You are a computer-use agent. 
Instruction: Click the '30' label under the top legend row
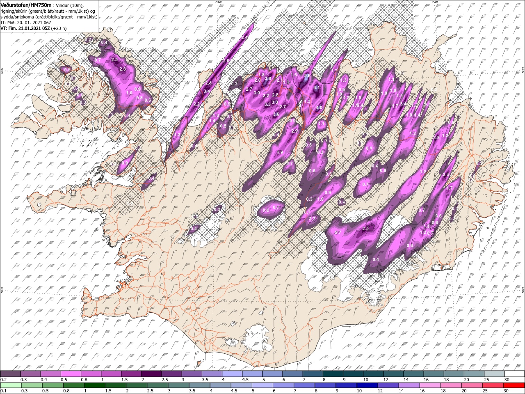(x=507, y=380)
